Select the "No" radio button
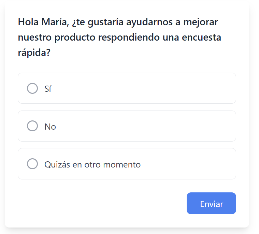The height and width of the screenshot is (234, 259). pos(32,126)
